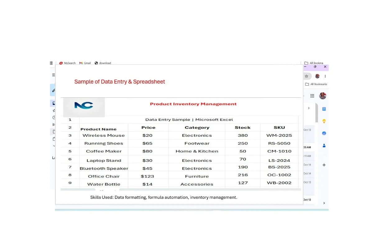Select the 'Coffee Maker' cell
Screen dimensions: 373x249
104,151
